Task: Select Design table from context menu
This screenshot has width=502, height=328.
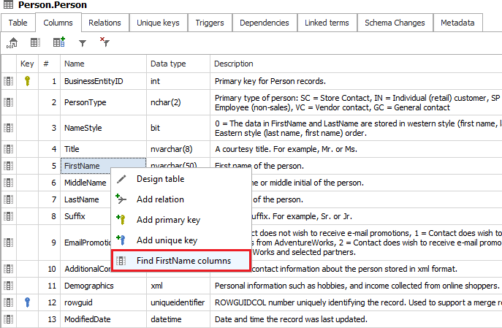Action: [x=160, y=179]
